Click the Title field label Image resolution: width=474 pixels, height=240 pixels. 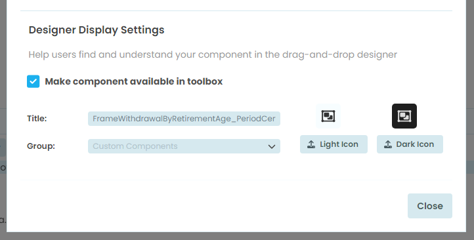[x=37, y=118]
